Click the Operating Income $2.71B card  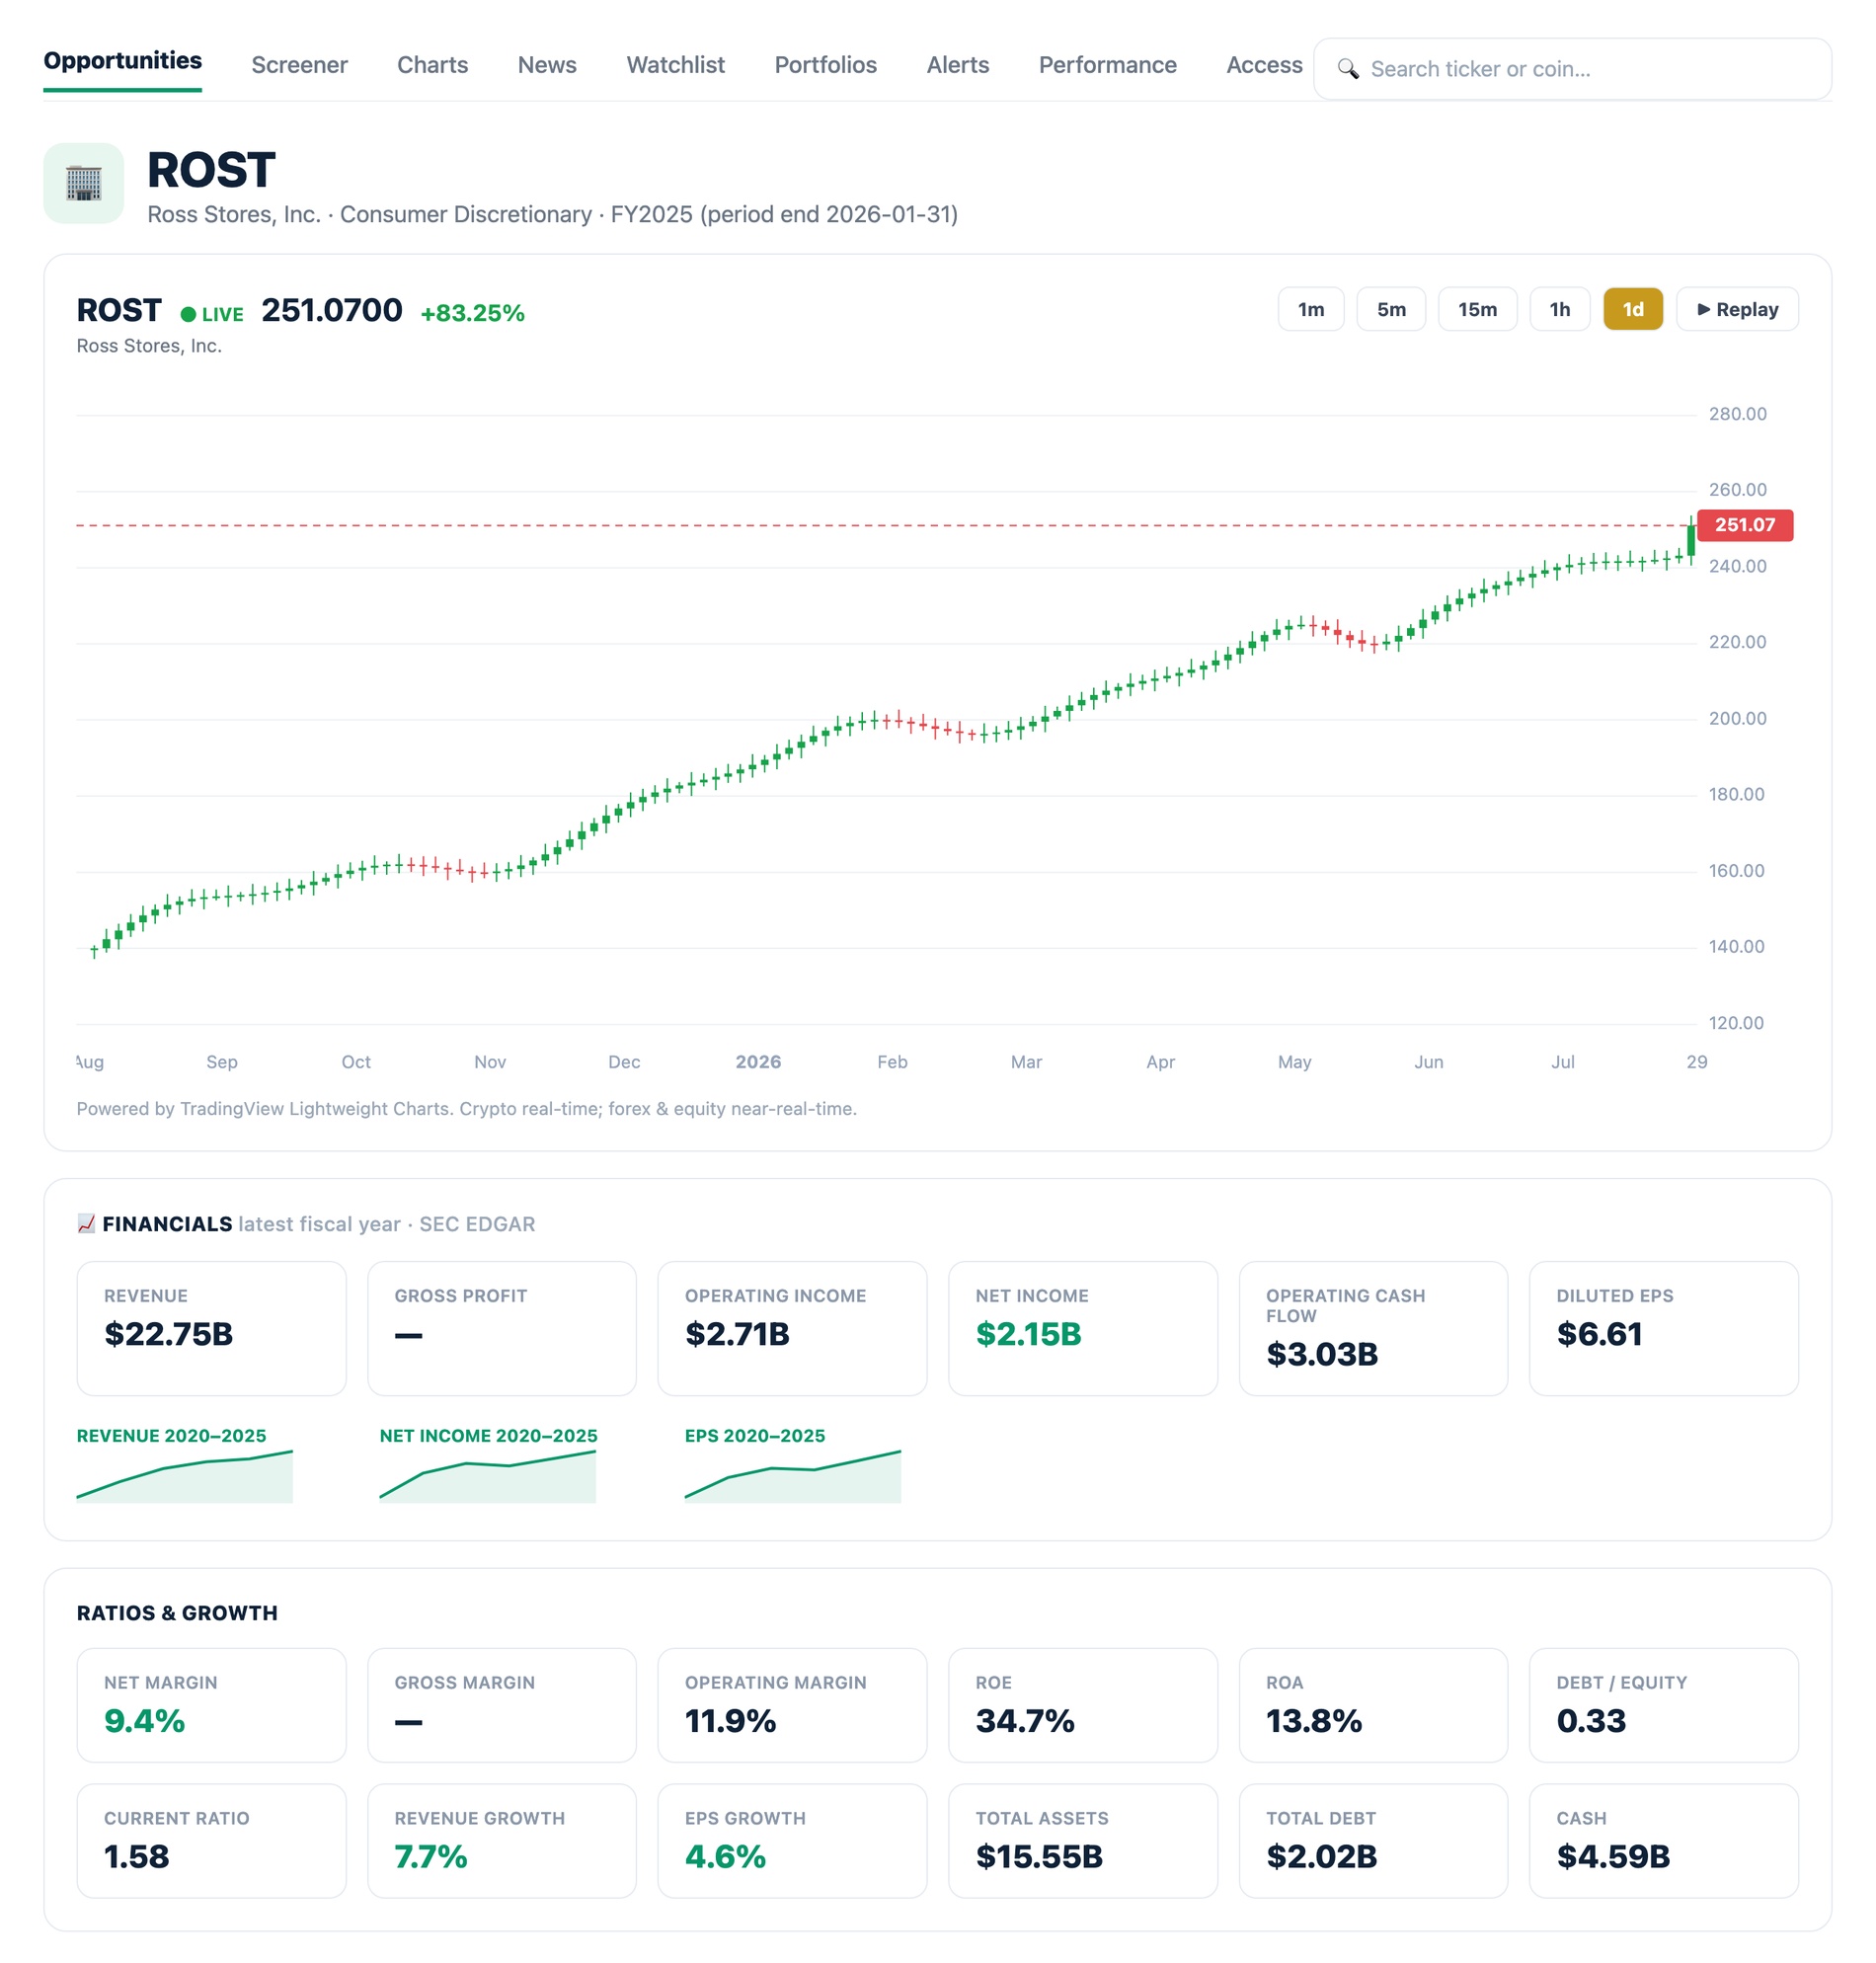tap(792, 1328)
